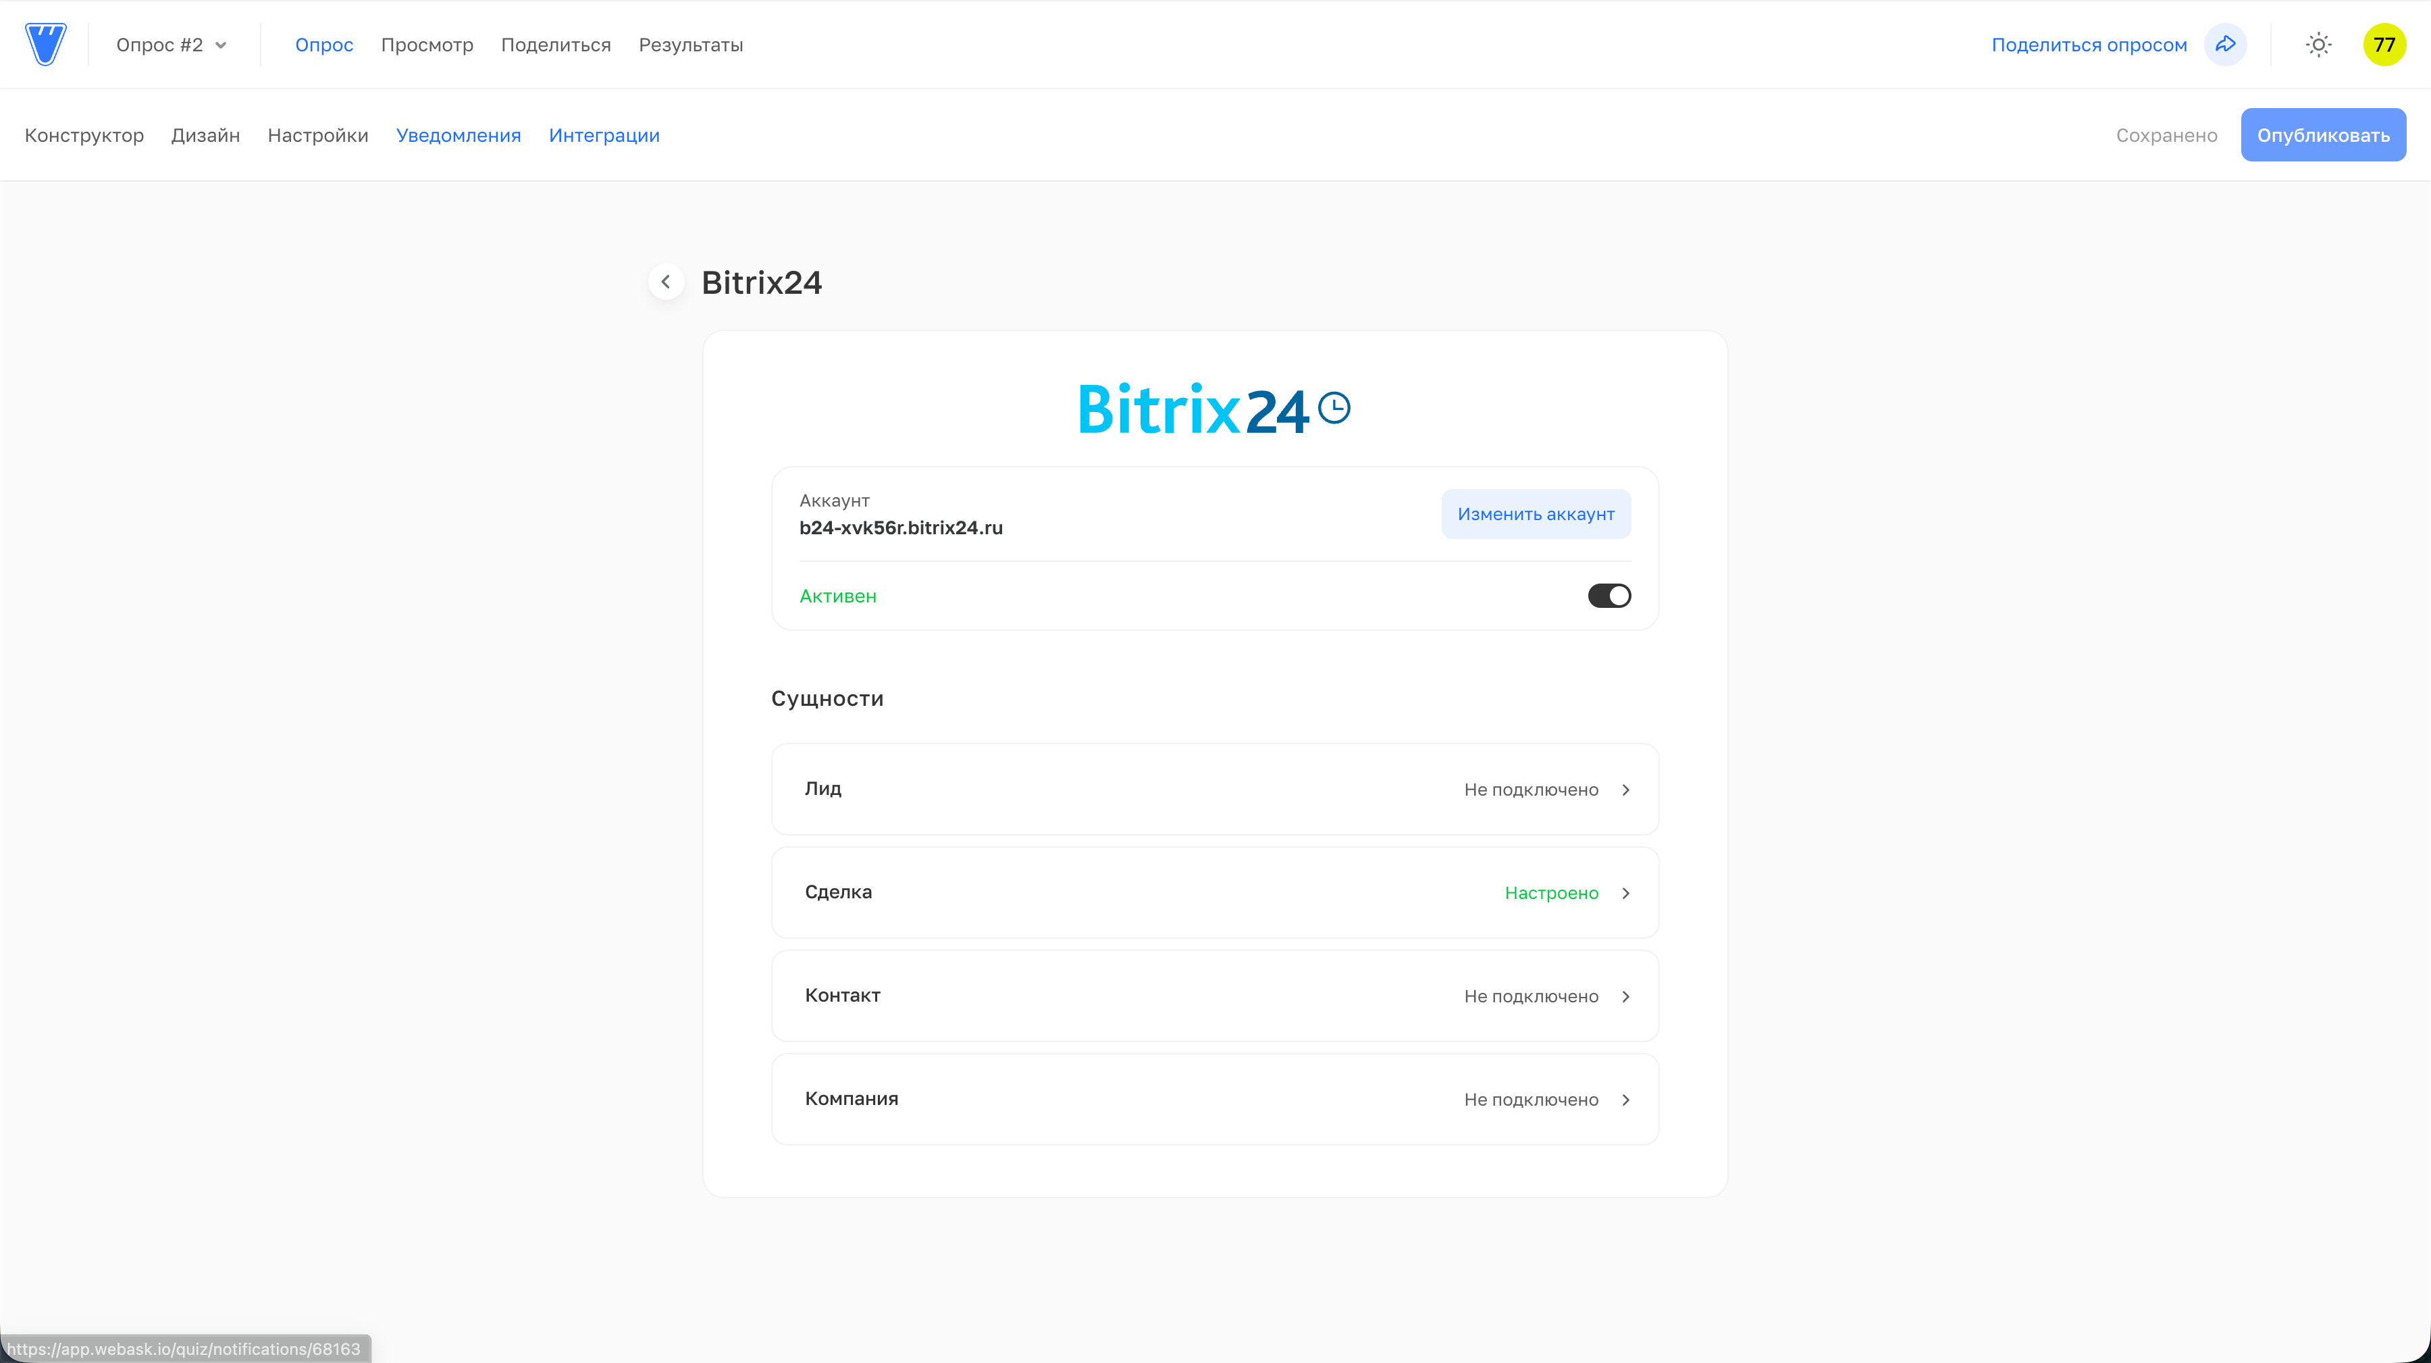Open the Опрос #2 dropdown
Viewport: 2431px width, 1363px height.
172,45
